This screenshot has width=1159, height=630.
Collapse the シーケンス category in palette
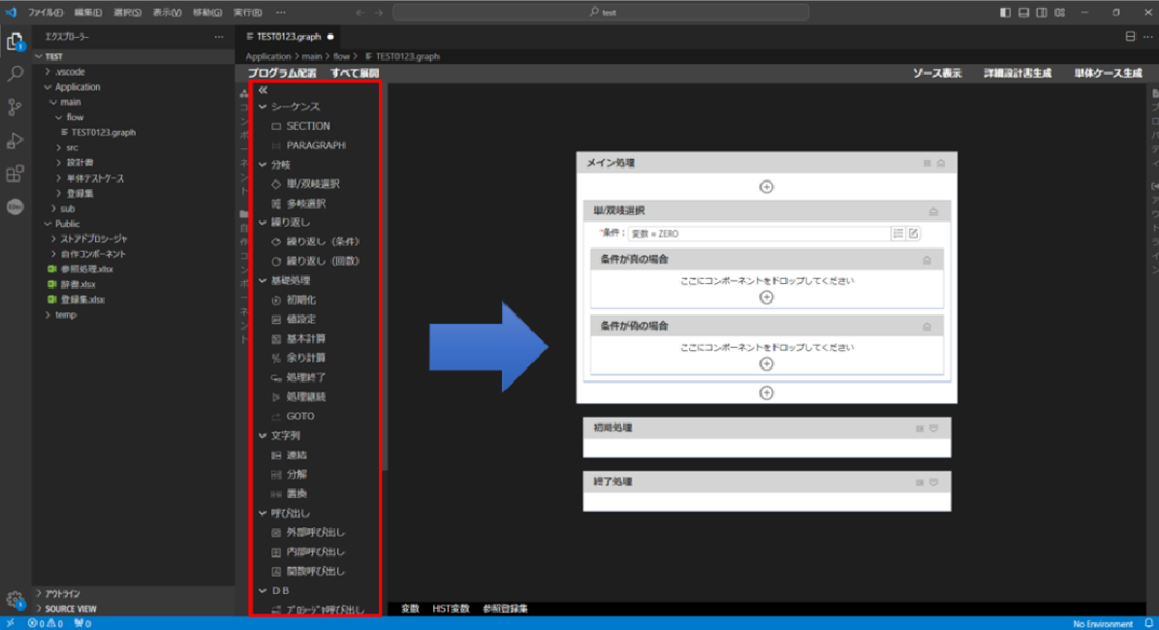coord(263,107)
